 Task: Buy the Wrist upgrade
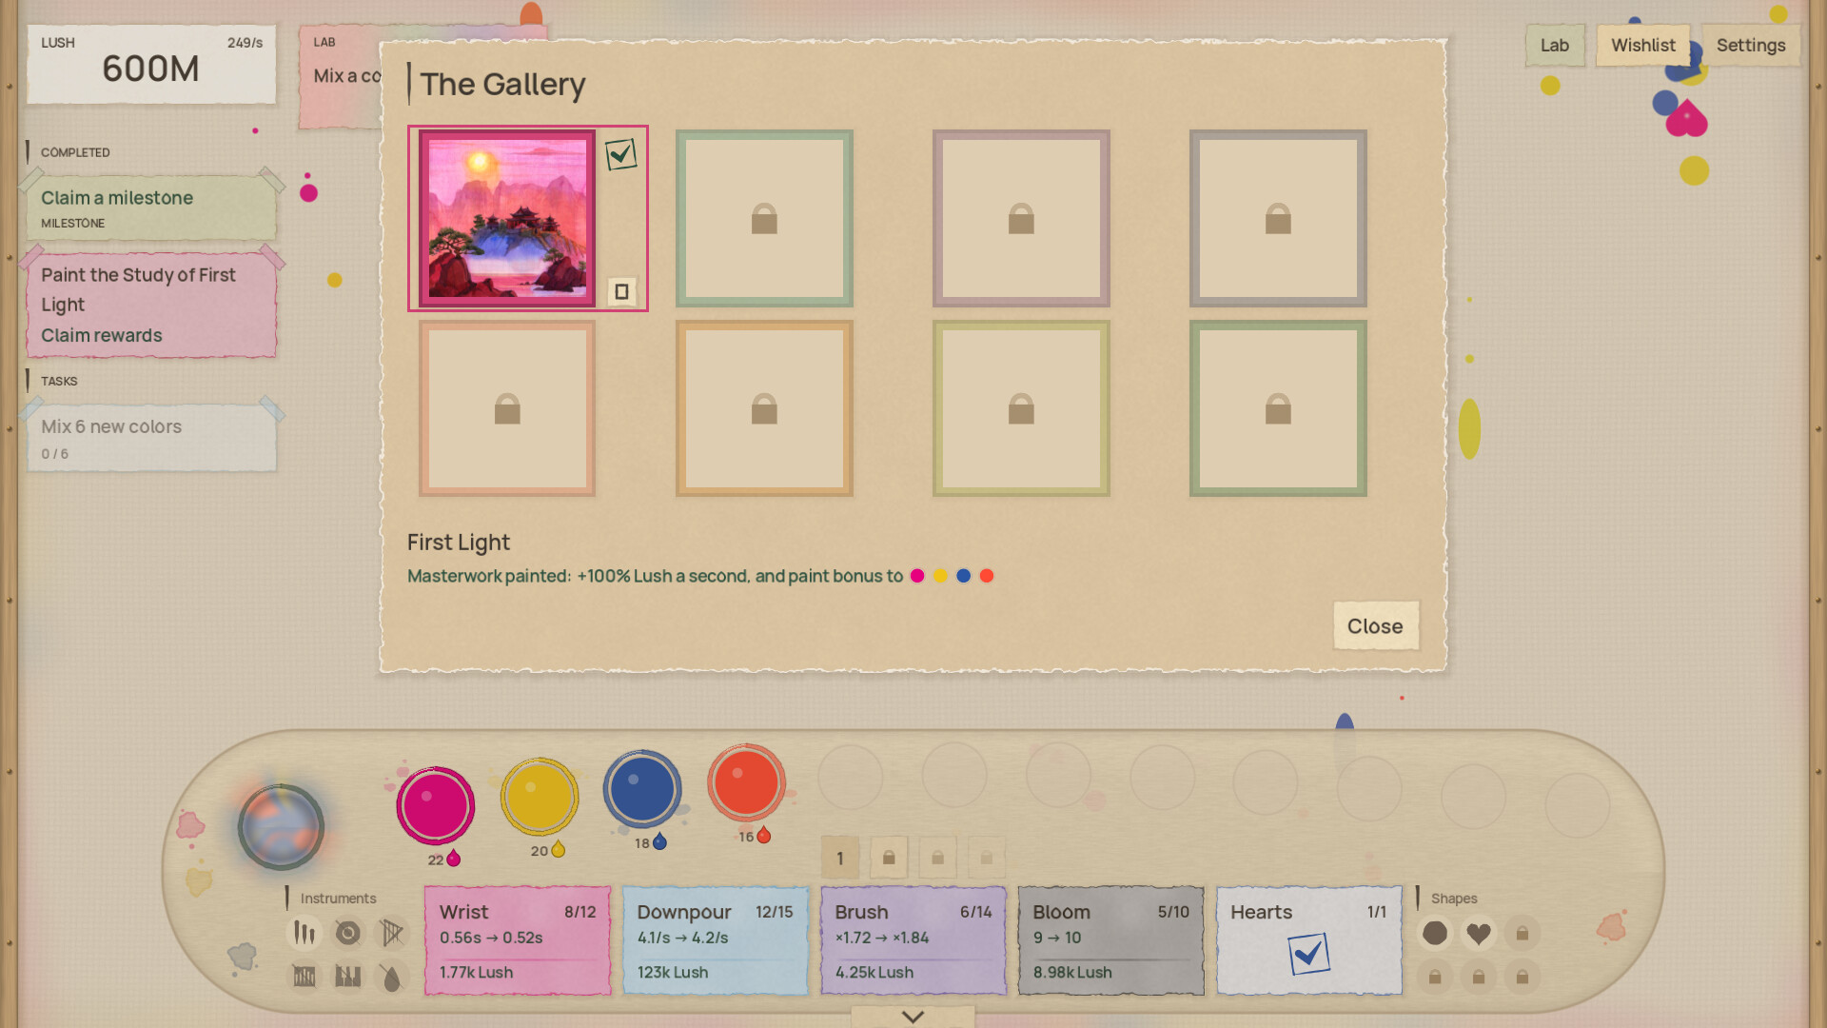point(518,940)
